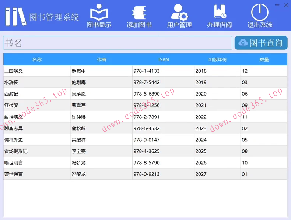Viewport: 291px width, 220px height.
Task: Sort by the 名称 column header
Action: tap(37, 59)
